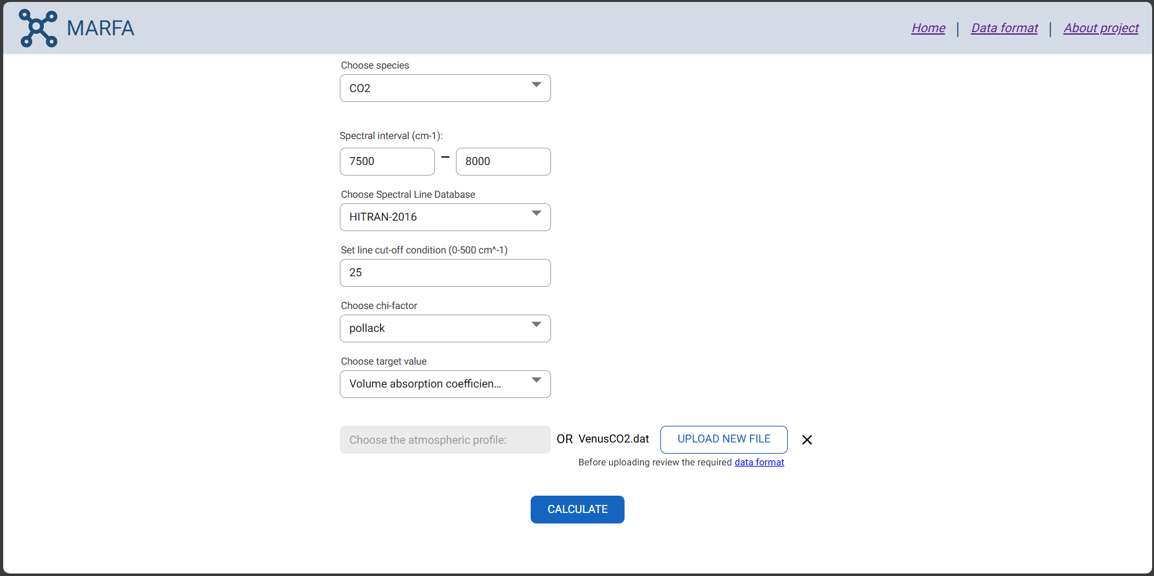Open the chi-factor pollack dropdown
The image size is (1154, 576).
(x=536, y=325)
